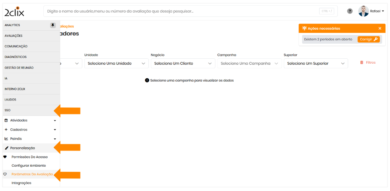Click the Personalização brush icon
Image resolution: width=390 pixels, height=191 pixels.
[x=6, y=148]
